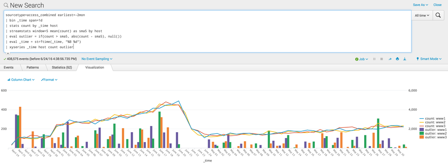The width and height of the screenshot is (448, 163).
Task: Click the export download icon
Action: 405,59
